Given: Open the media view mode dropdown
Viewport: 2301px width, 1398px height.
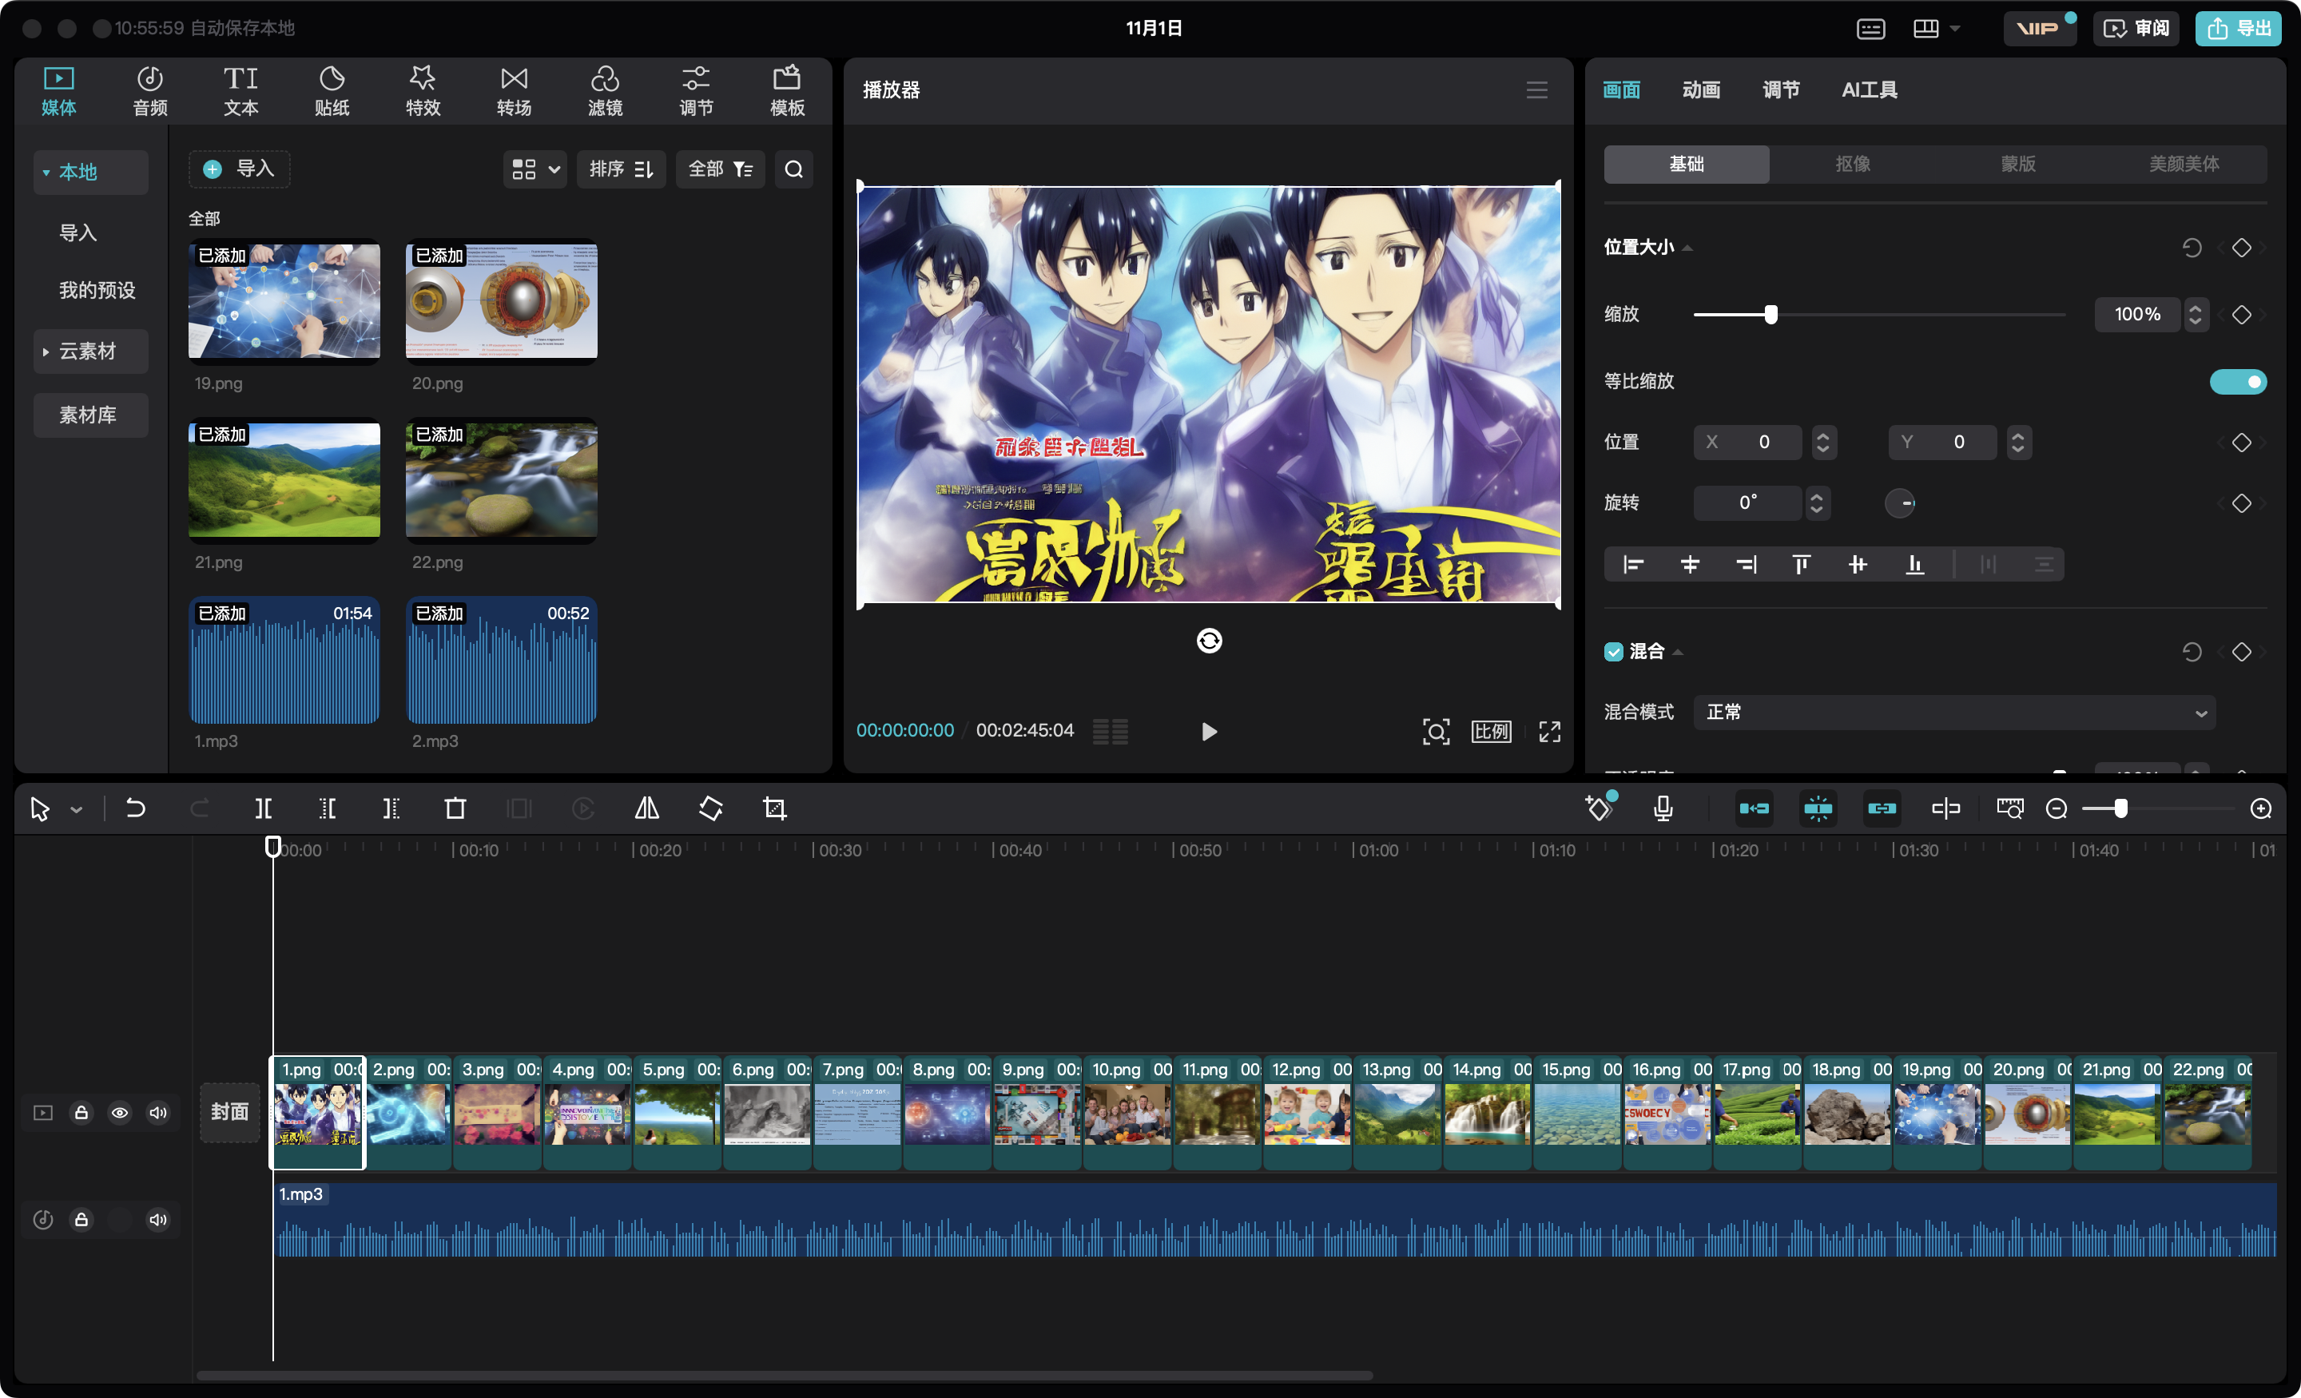Looking at the screenshot, I should point(535,169).
